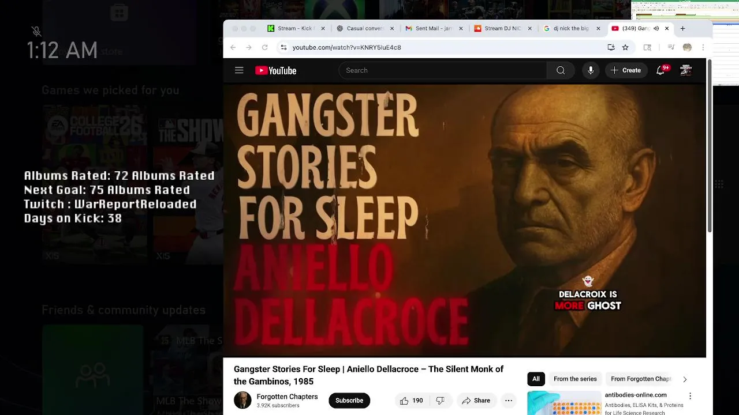Click Xbox 'Games we picked for you' heading
This screenshot has width=739, height=415.
click(x=110, y=90)
